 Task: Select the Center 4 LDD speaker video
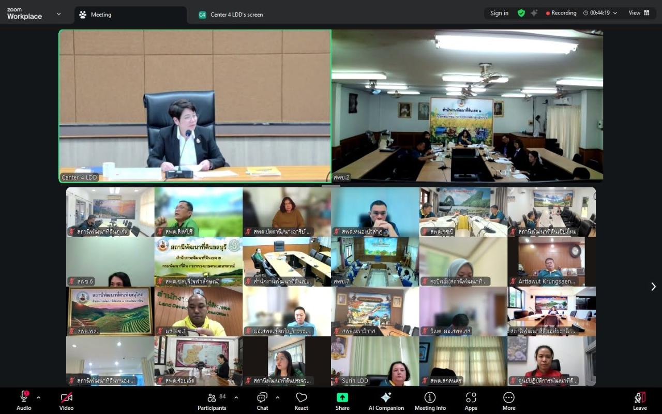click(x=195, y=106)
